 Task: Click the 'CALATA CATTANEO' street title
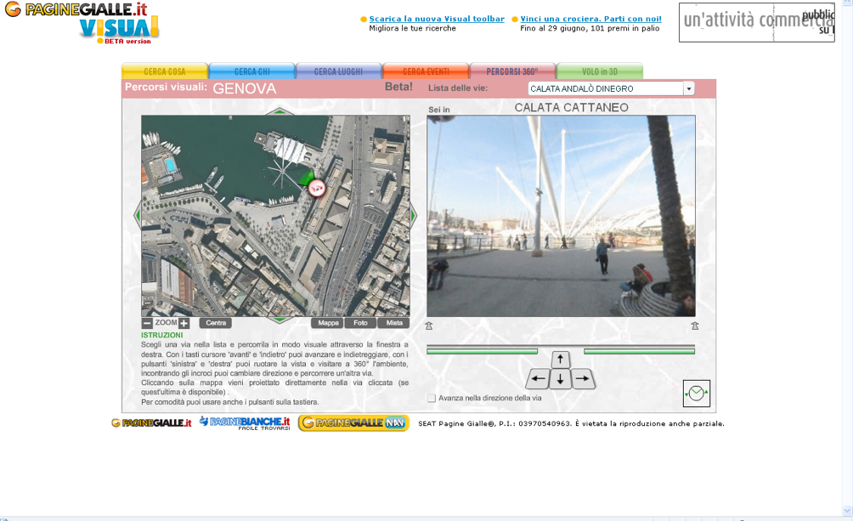click(571, 107)
